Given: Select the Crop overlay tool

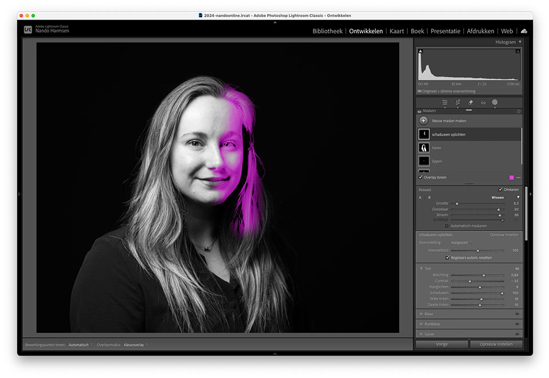Looking at the screenshot, I should pos(457,103).
